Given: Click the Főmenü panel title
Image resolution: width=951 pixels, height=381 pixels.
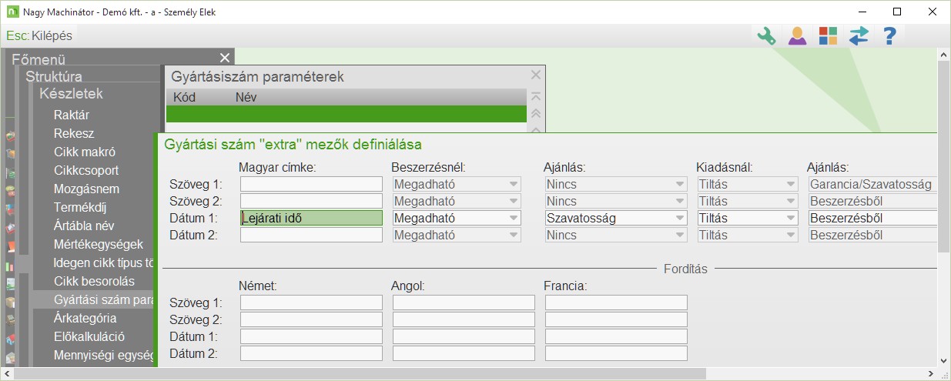Looking at the screenshot, I should pos(39,59).
